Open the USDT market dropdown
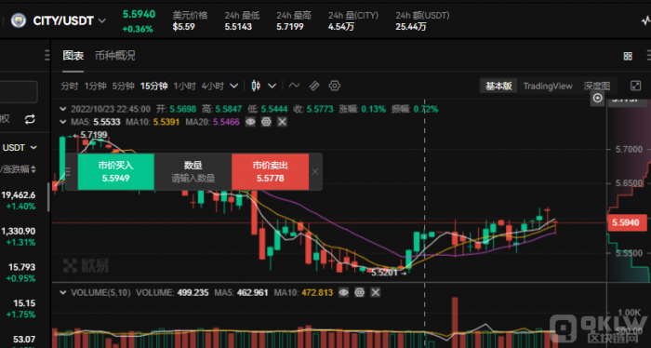The image size is (651, 348). [20, 147]
